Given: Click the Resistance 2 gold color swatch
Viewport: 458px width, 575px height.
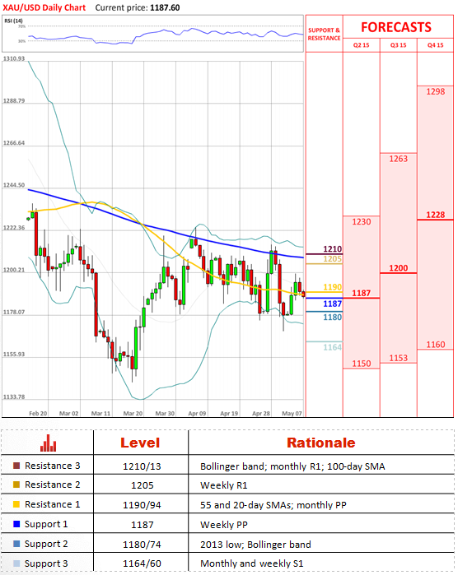Looking at the screenshot, I should [x=16, y=485].
